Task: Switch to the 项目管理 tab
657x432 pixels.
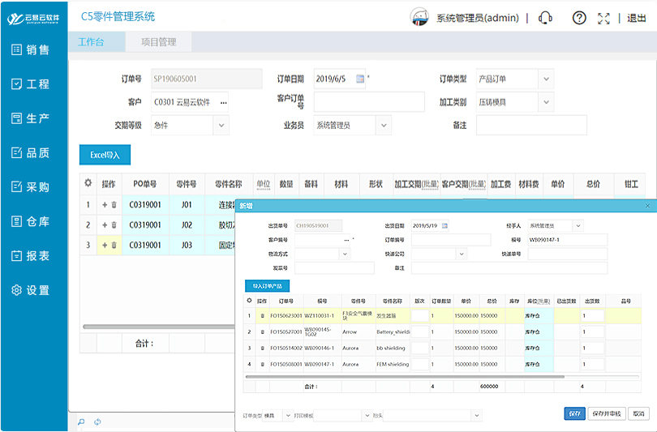Action: point(158,41)
